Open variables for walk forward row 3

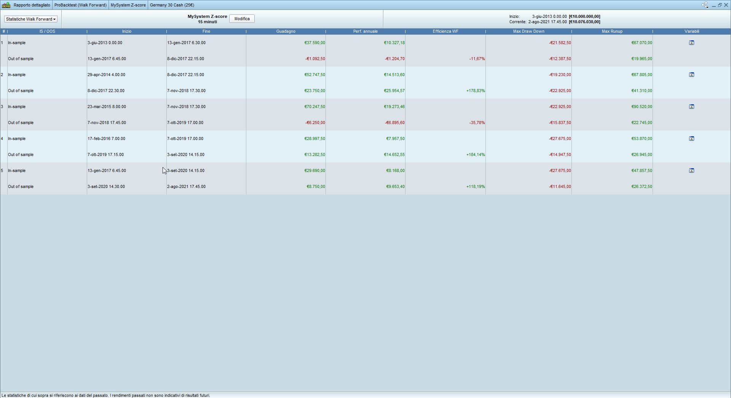691,107
